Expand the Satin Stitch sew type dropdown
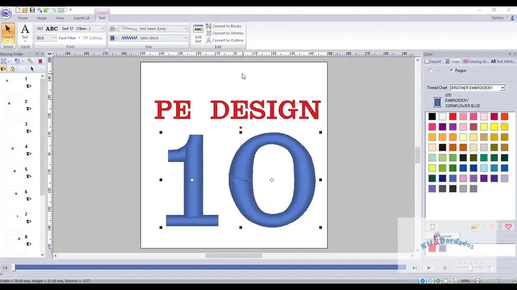 tap(186, 38)
